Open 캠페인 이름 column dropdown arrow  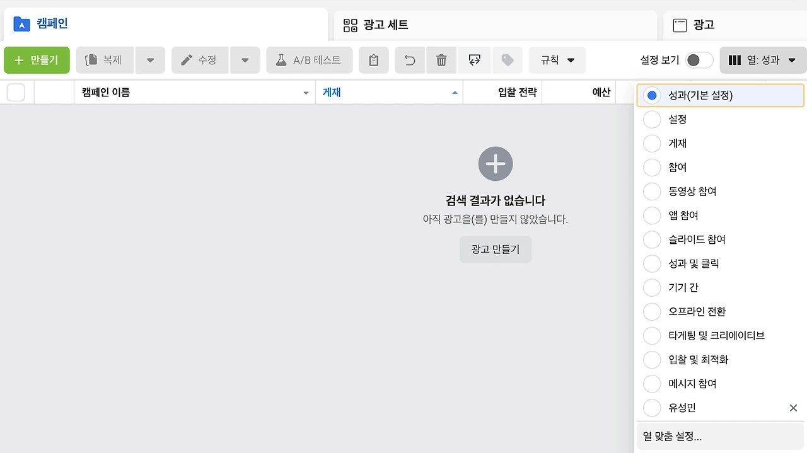tap(306, 93)
